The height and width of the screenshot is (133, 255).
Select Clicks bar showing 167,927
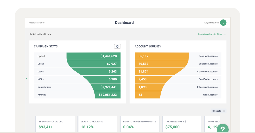point(94,64)
